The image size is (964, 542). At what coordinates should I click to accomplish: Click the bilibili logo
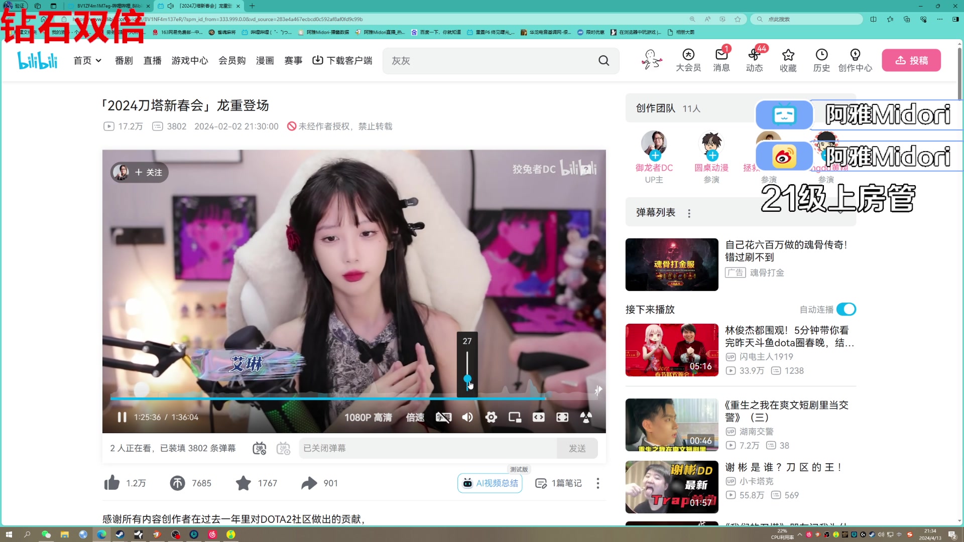38,60
